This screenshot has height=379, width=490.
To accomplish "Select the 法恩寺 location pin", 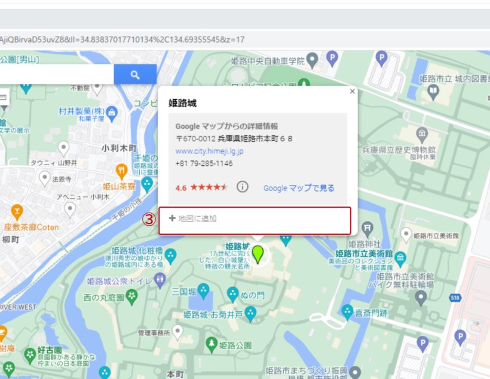I will point(45,178).
